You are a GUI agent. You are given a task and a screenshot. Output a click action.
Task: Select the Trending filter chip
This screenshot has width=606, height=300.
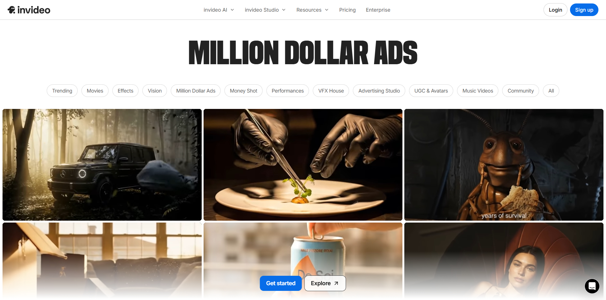coord(62,91)
